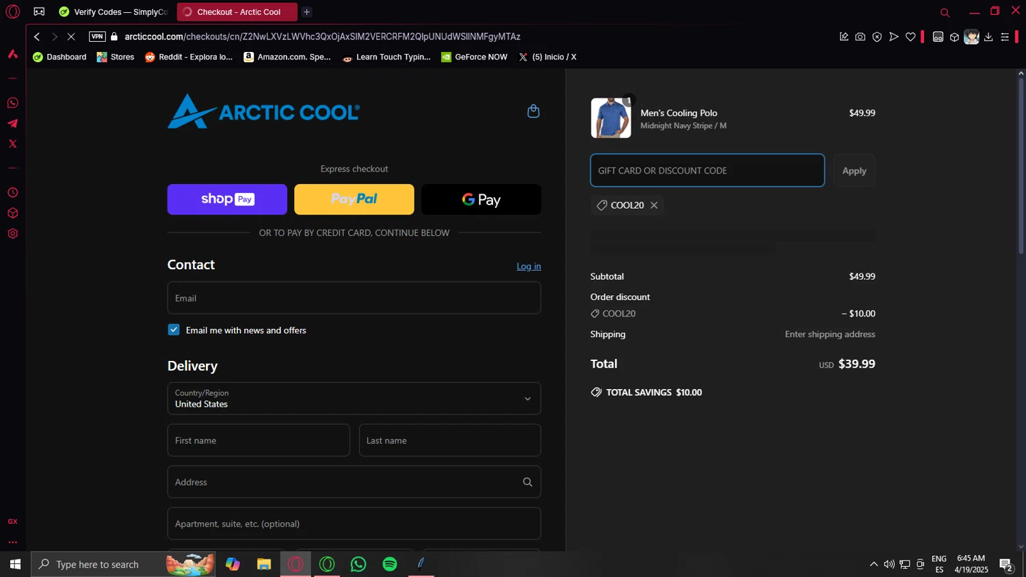Go back to previous page
This screenshot has height=577, width=1026.
tap(37, 37)
